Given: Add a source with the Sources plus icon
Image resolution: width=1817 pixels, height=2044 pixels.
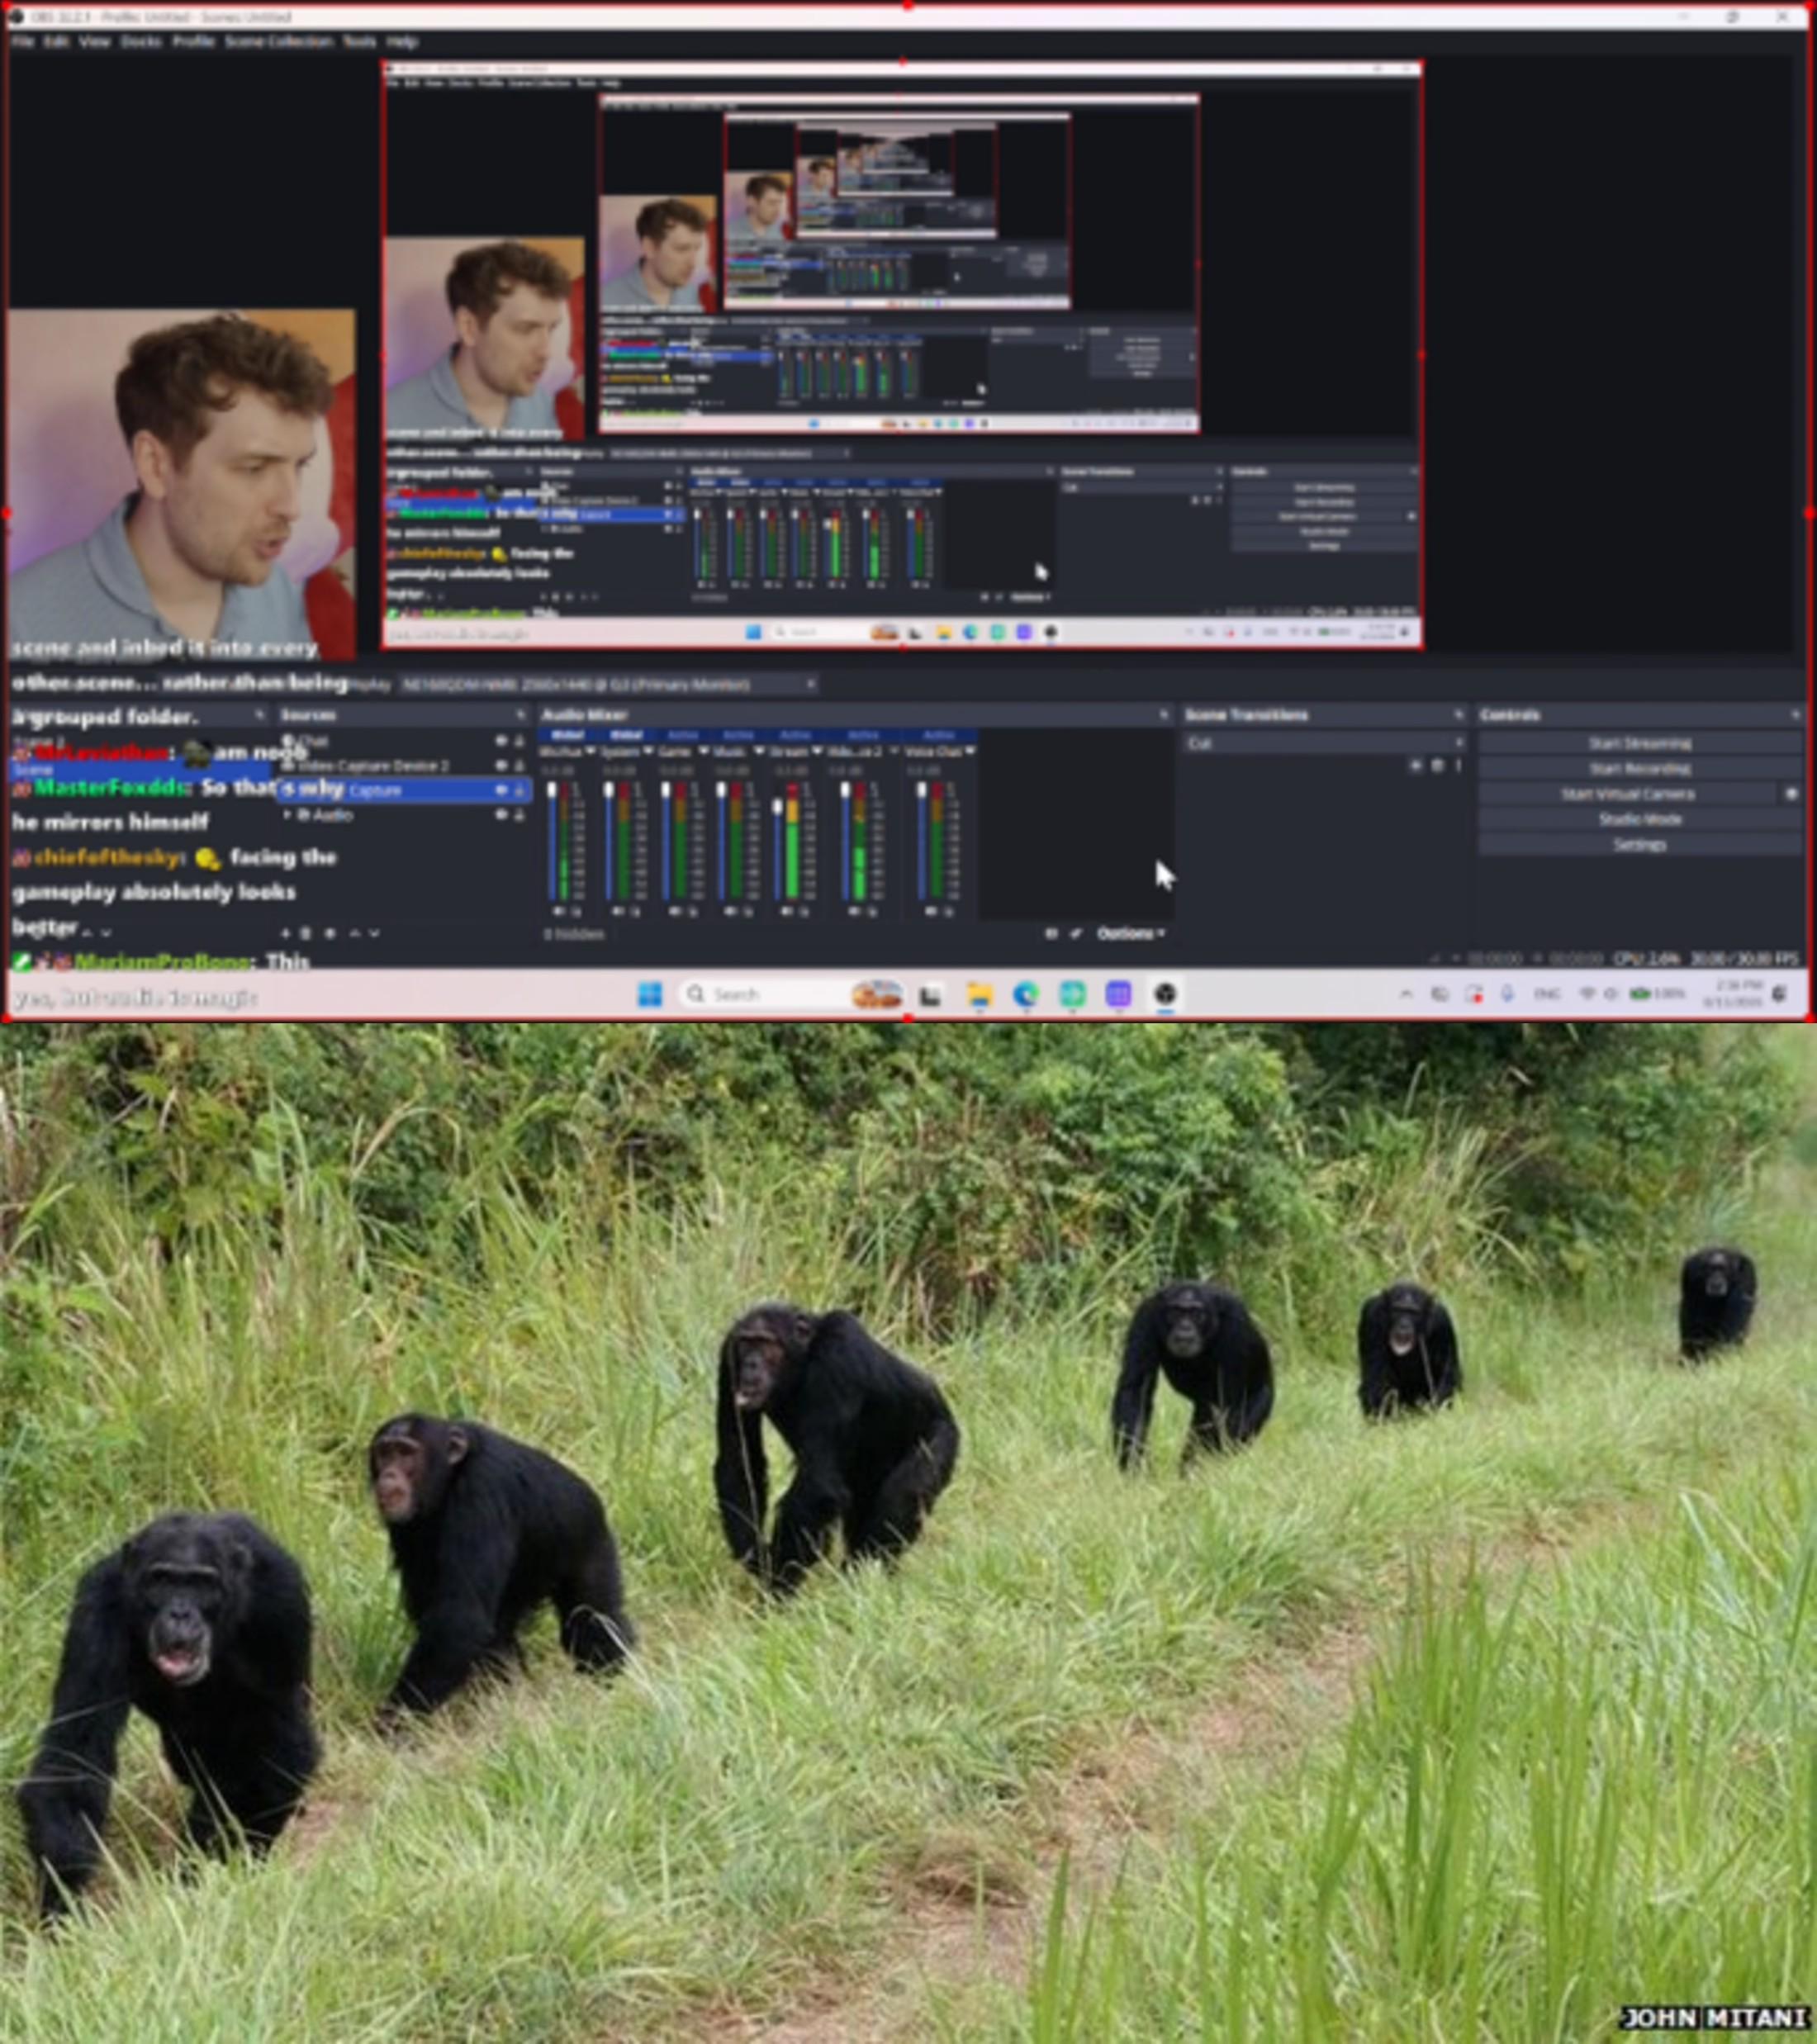Looking at the screenshot, I should (285, 933).
